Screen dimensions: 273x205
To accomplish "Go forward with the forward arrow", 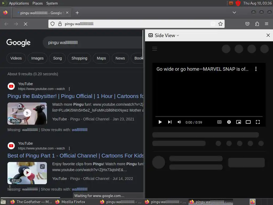I will pos(16,24).
